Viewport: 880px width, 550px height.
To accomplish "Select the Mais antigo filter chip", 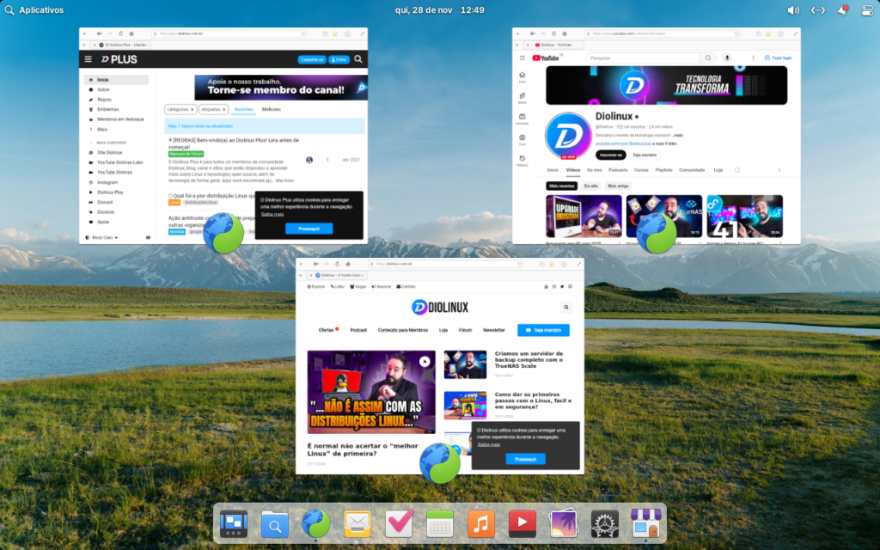I will coord(618,186).
